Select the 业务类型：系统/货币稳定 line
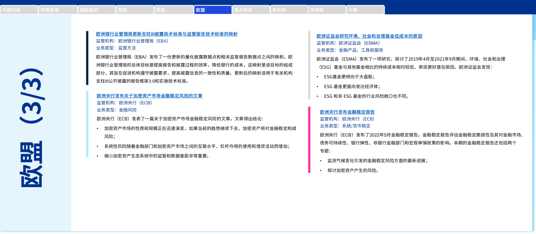The image size is (536, 234). tap(345, 126)
